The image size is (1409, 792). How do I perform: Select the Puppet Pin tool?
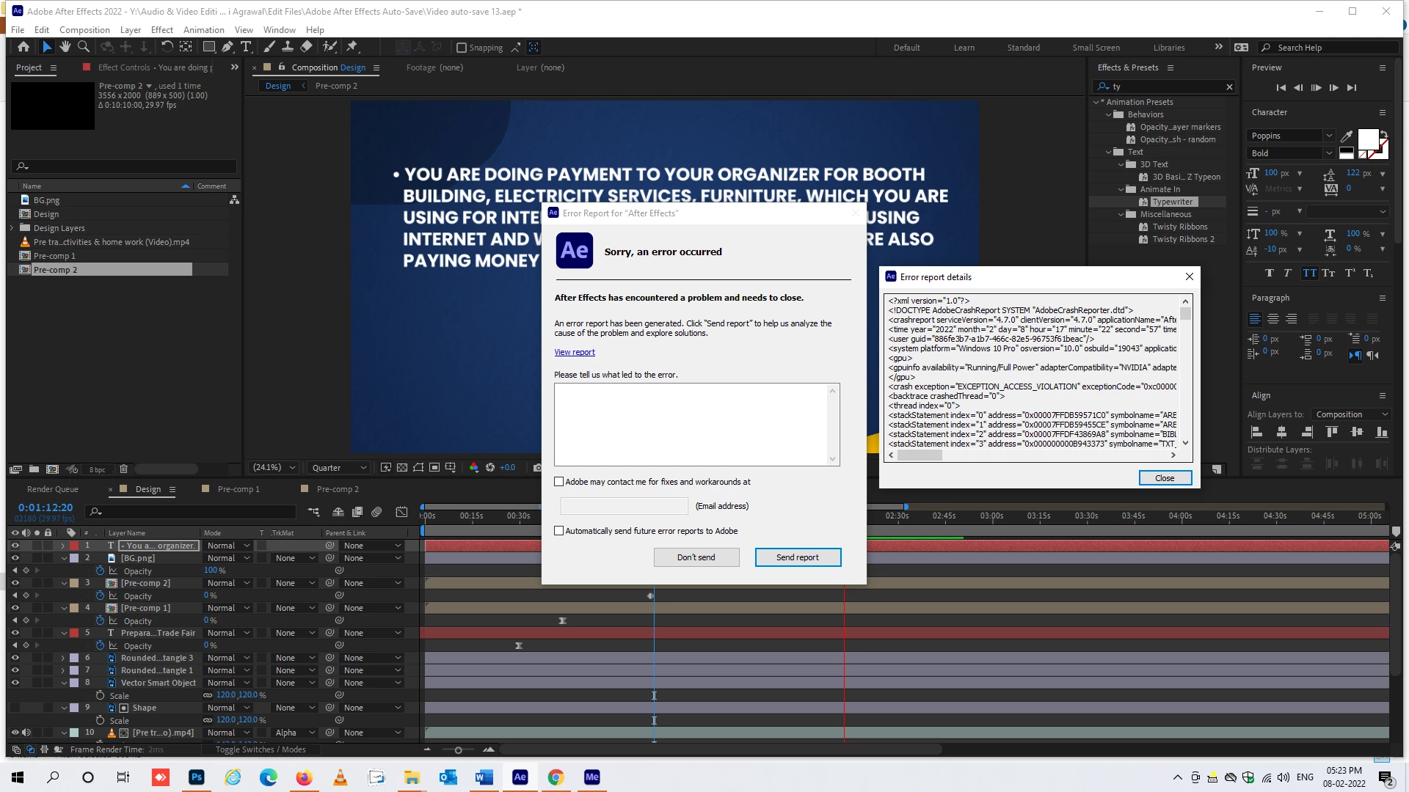pos(352,47)
